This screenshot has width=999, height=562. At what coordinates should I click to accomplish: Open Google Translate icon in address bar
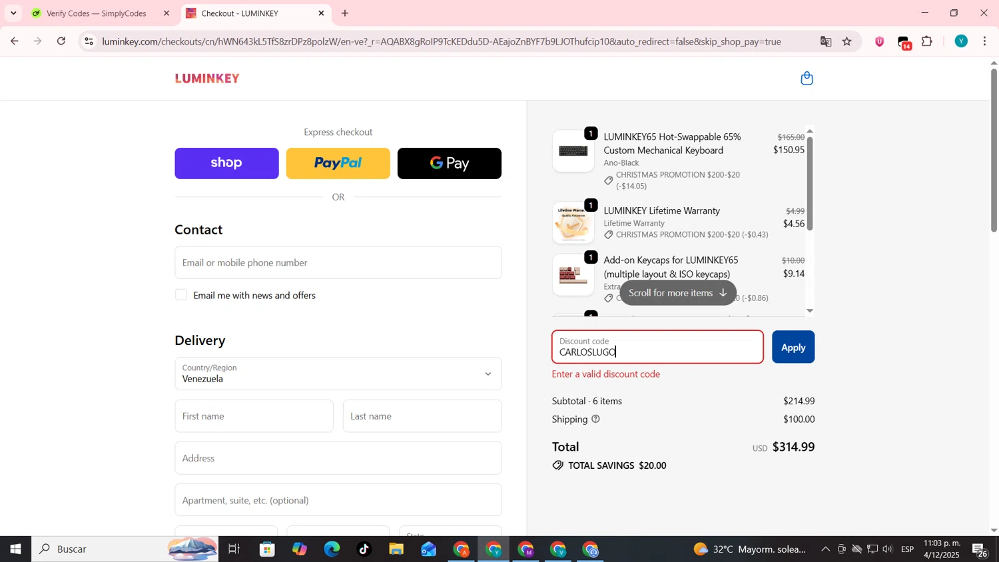pyautogui.click(x=826, y=41)
